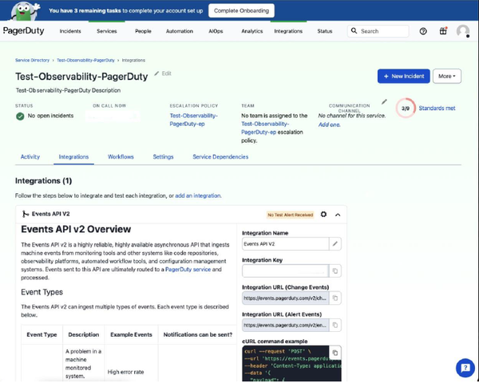The image size is (479, 383).
Task: Open the apps grid icon in navbar
Action: click(x=443, y=31)
